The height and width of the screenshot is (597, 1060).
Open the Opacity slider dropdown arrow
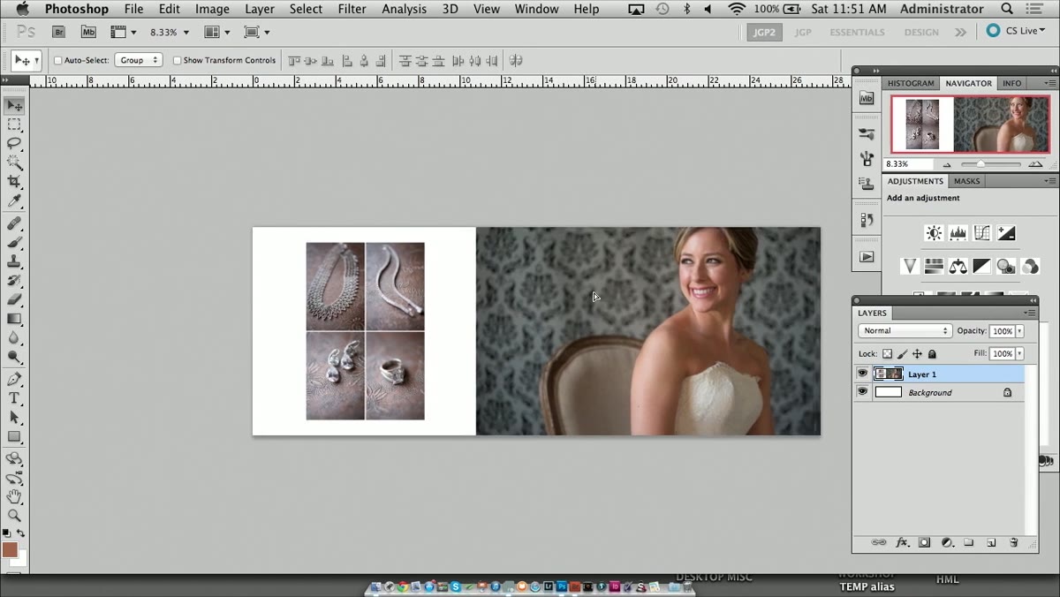click(1019, 331)
